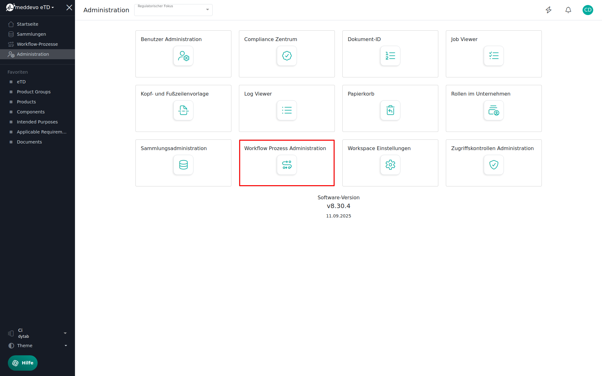
Task: Open the Compliance Zentrum badge icon
Action: [287, 56]
